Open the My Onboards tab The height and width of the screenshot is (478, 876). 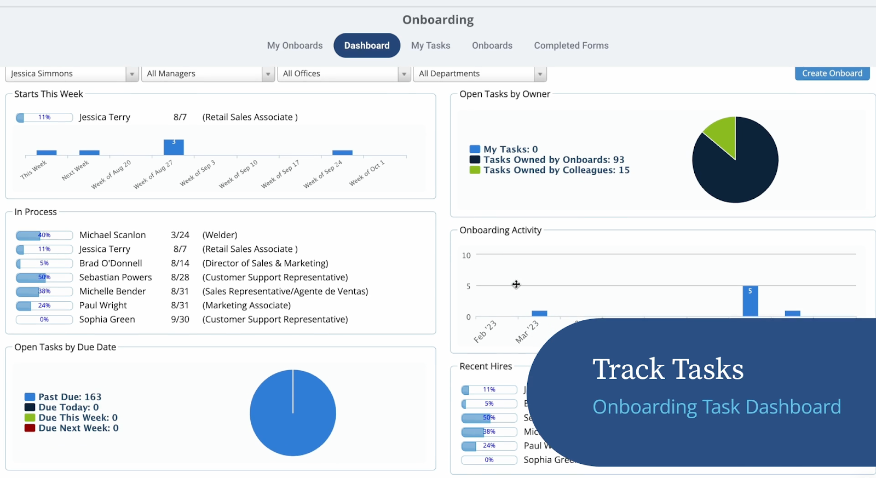(x=295, y=45)
